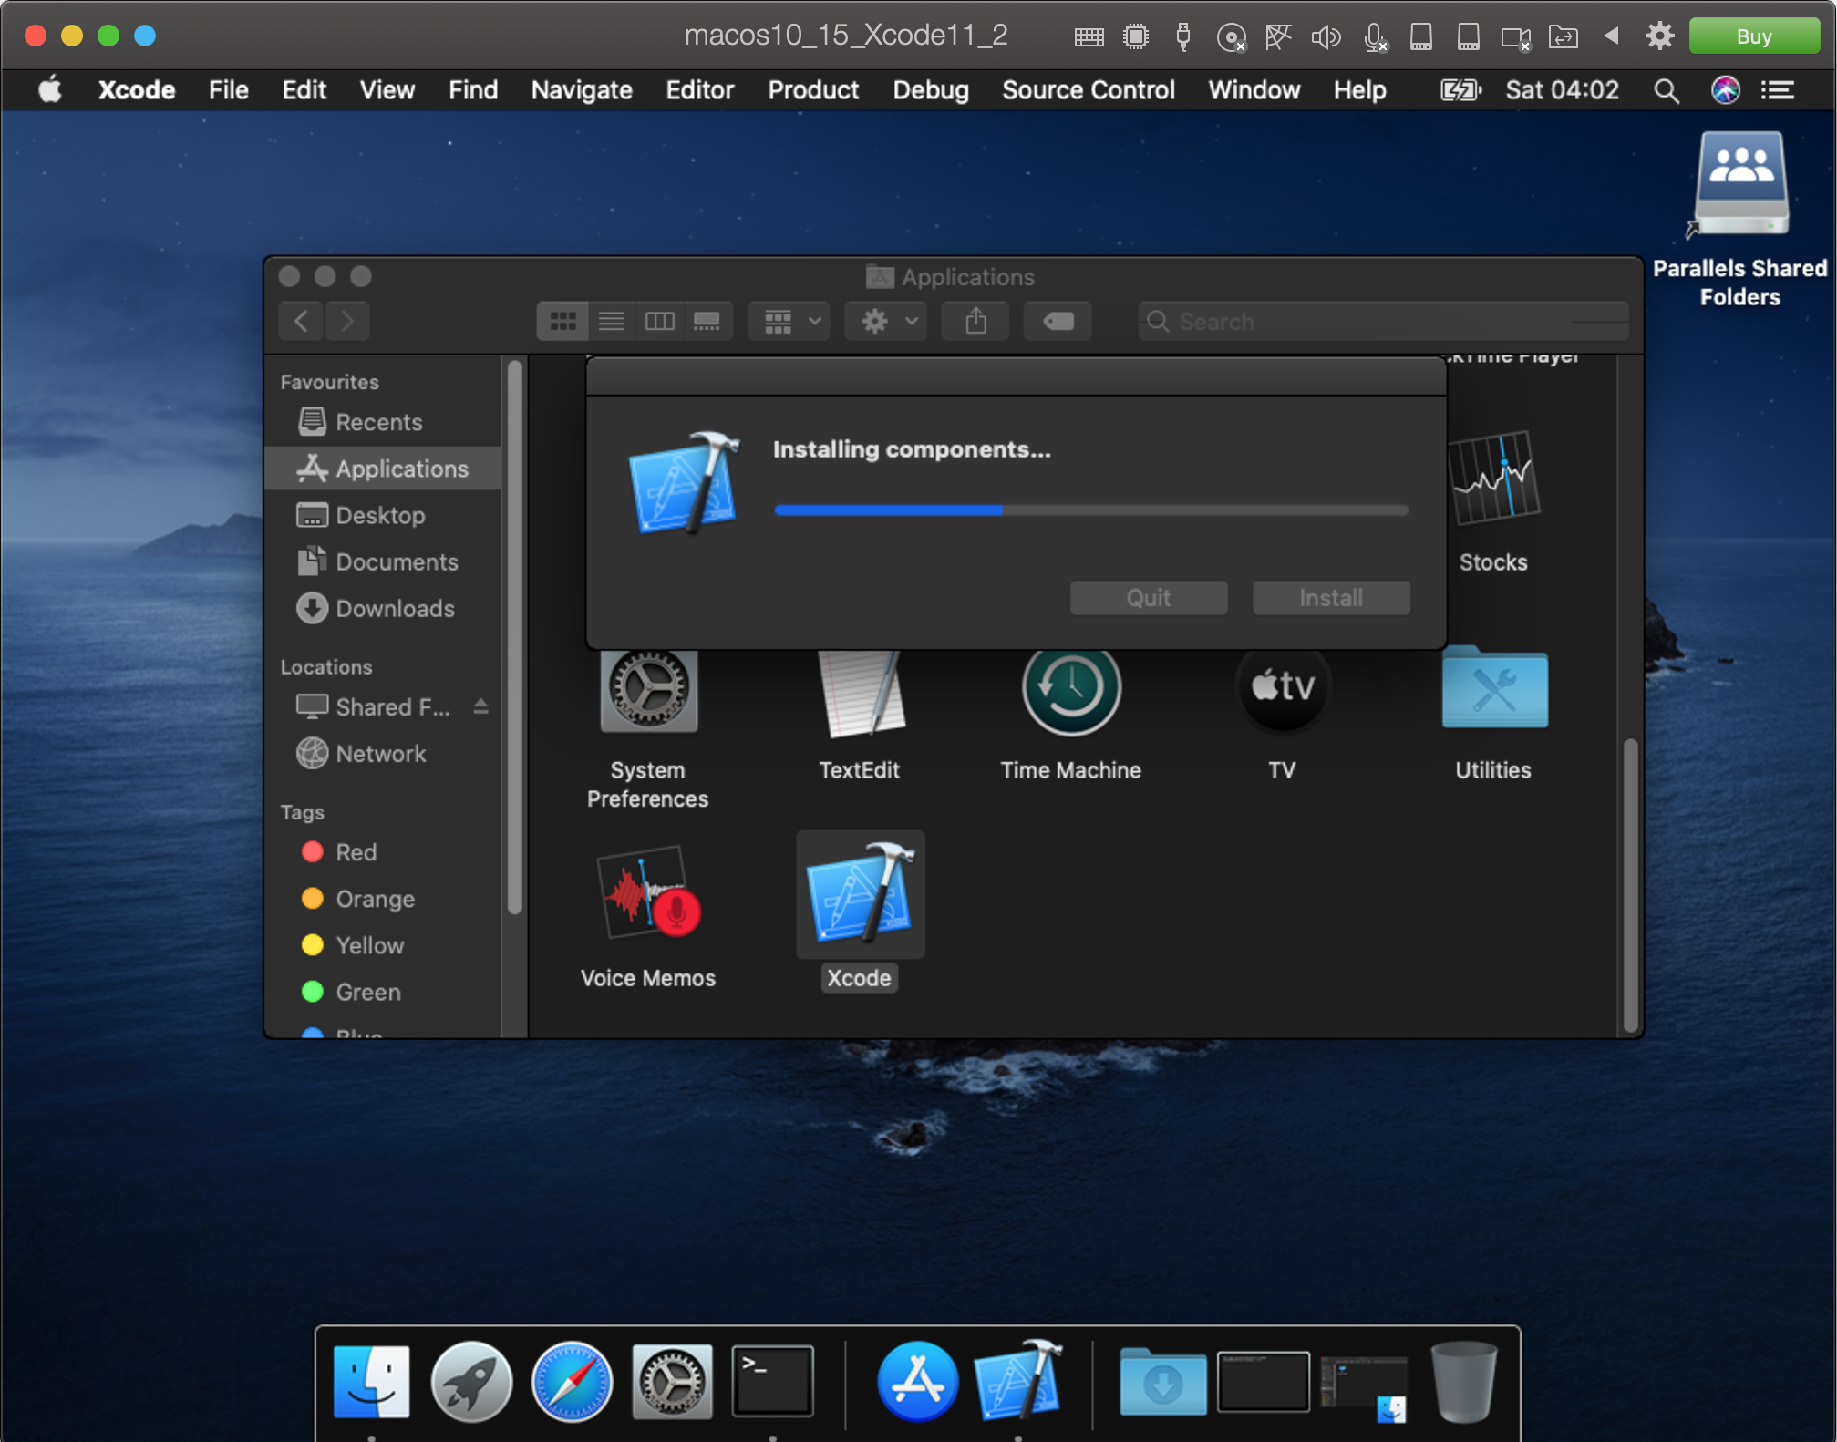
Task: Open the Action gear dropdown menu
Action: [886, 321]
